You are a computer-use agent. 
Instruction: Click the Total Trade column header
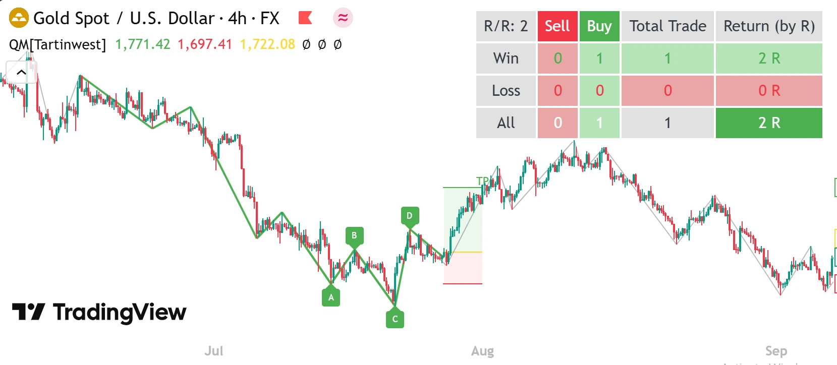[667, 26]
